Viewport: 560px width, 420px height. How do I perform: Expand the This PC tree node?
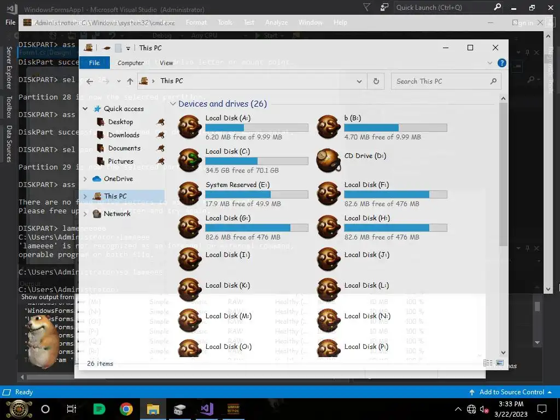[x=85, y=196]
